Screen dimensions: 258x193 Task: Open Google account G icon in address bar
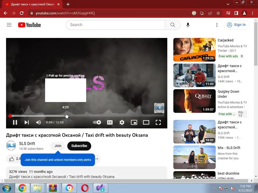[x=194, y=13]
